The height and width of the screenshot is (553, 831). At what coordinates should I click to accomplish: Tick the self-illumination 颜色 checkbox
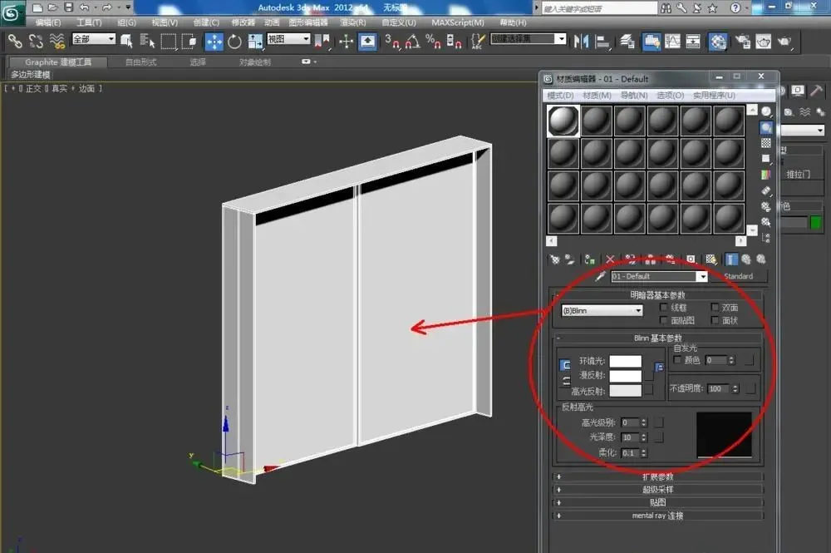(677, 360)
